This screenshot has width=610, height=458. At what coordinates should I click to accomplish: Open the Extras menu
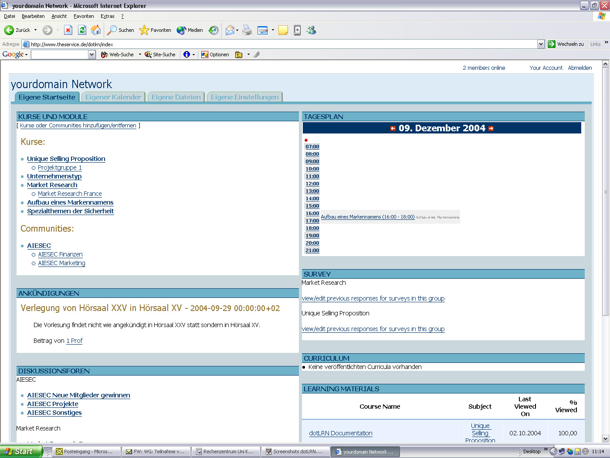click(107, 16)
